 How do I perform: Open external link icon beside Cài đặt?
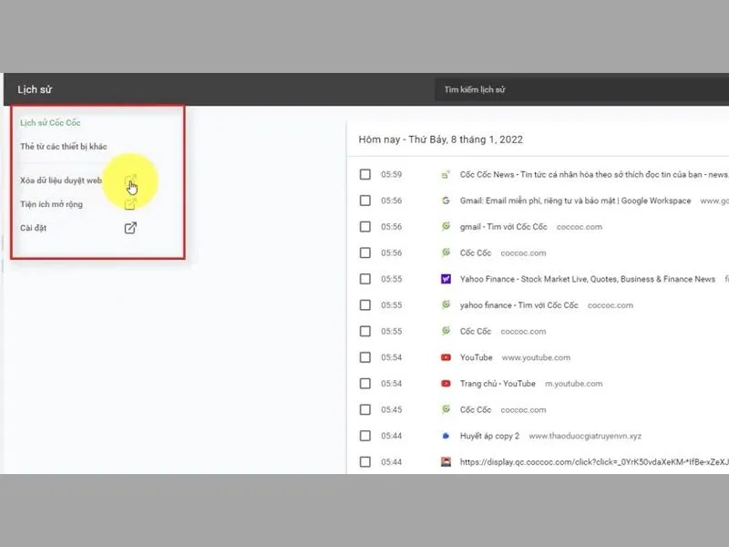tap(130, 228)
